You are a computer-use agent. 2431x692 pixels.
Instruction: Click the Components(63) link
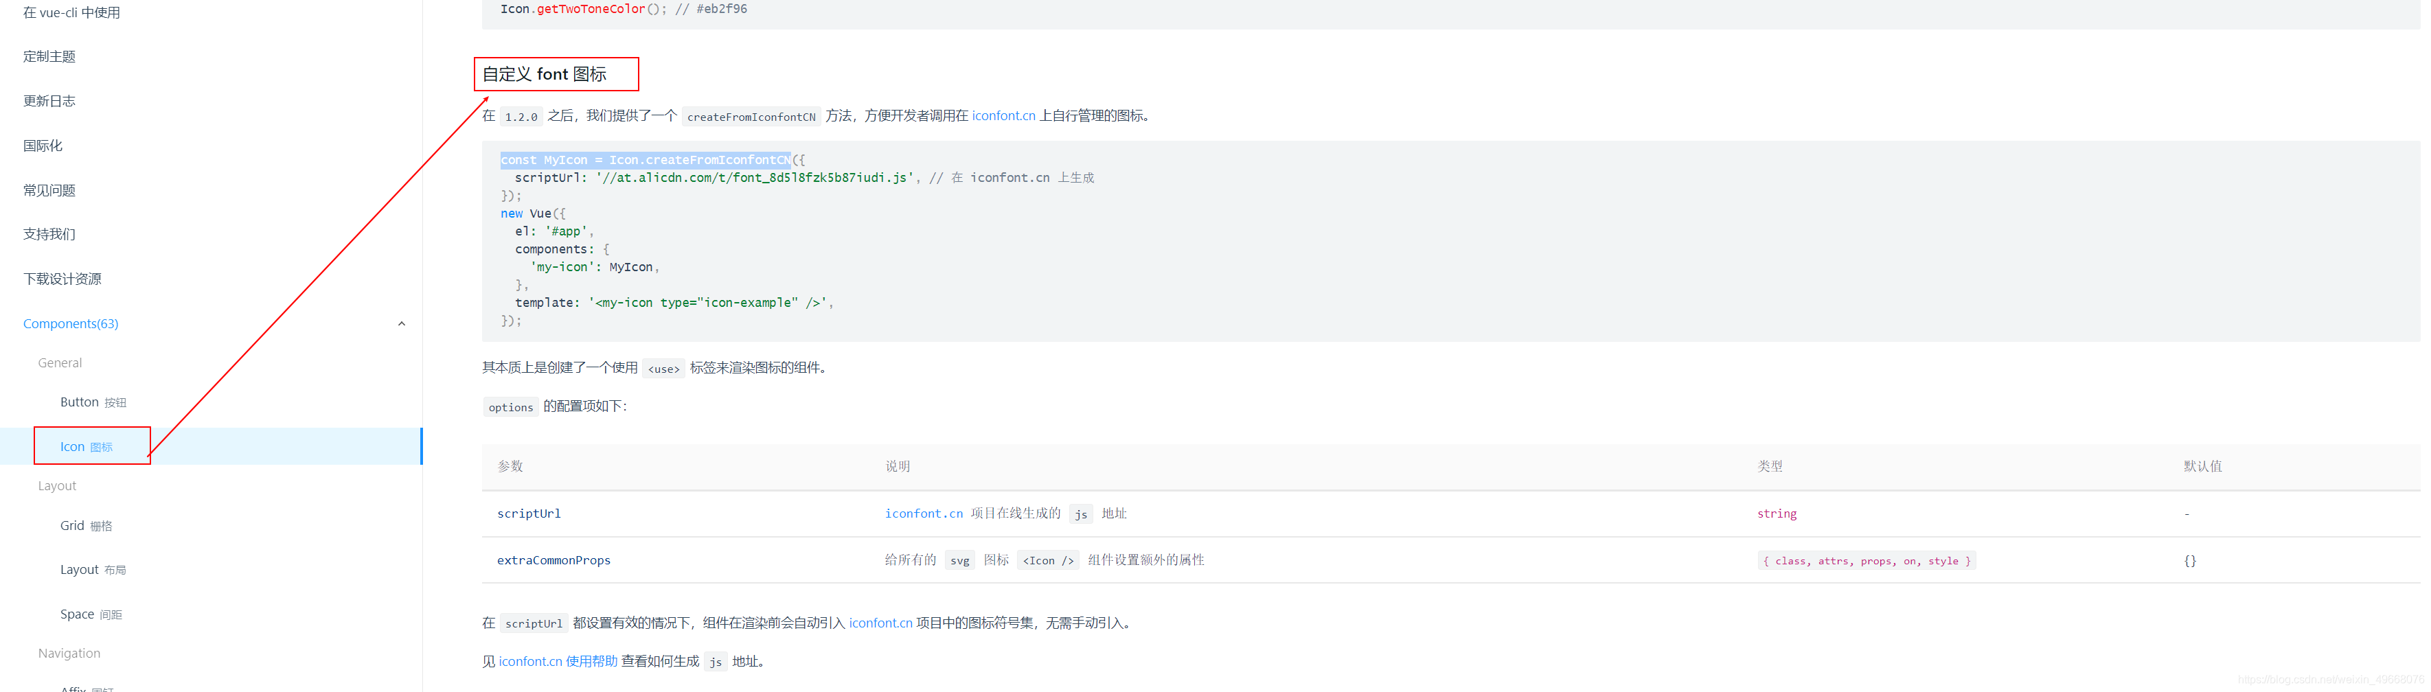click(70, 323)
